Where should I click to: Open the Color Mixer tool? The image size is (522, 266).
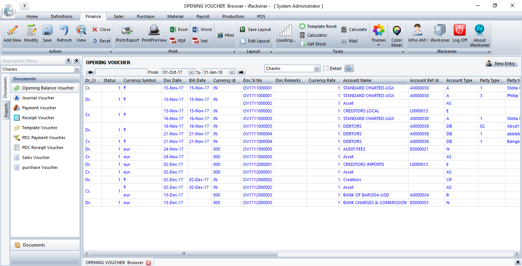pos(397,31)
